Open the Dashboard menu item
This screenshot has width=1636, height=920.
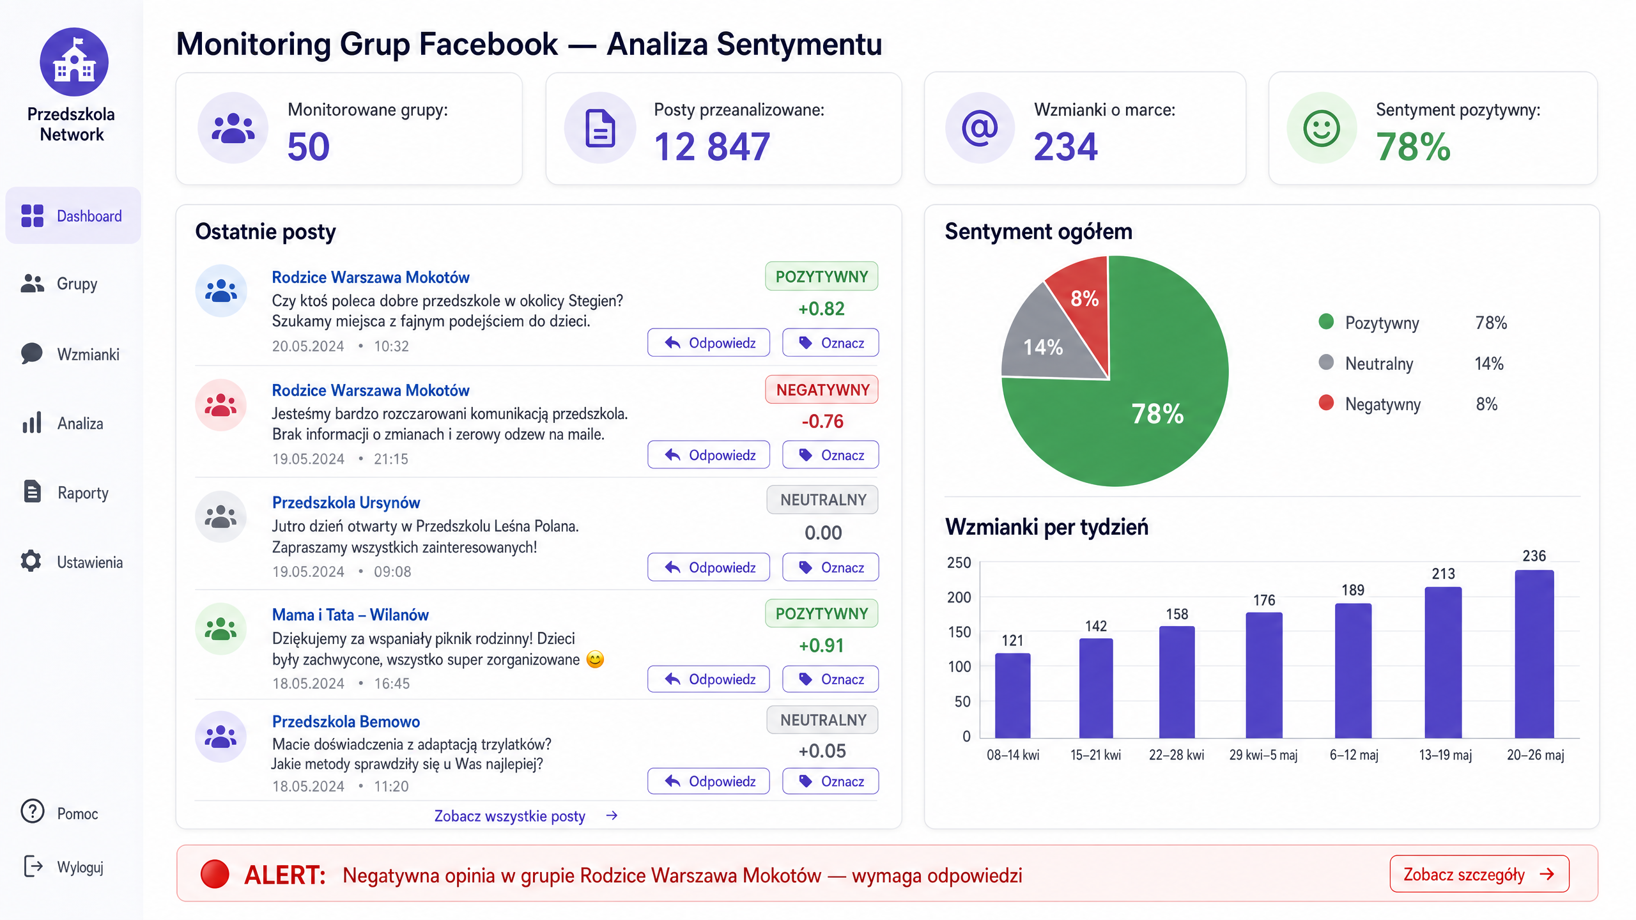(73, 216)
